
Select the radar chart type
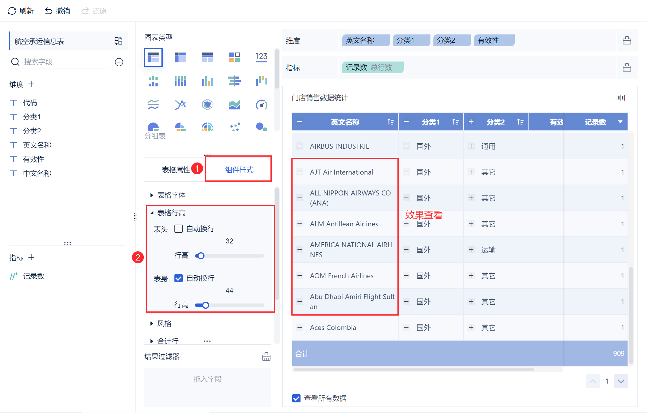click(x=207, y=105)
